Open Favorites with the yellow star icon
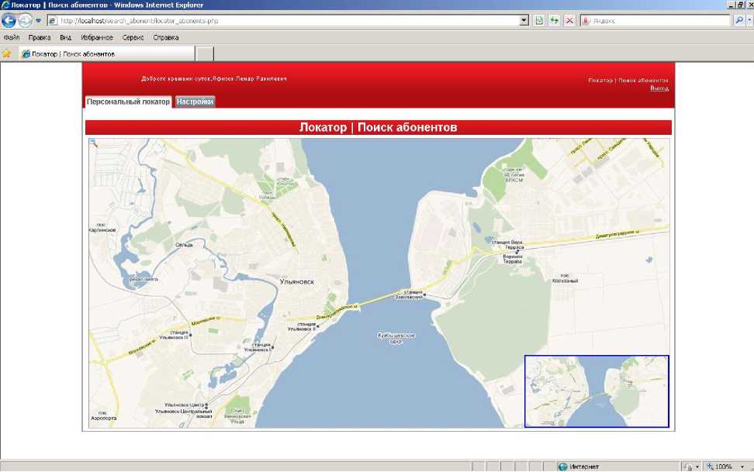This screenshot has height=472, width=754. tap(7, 53)
